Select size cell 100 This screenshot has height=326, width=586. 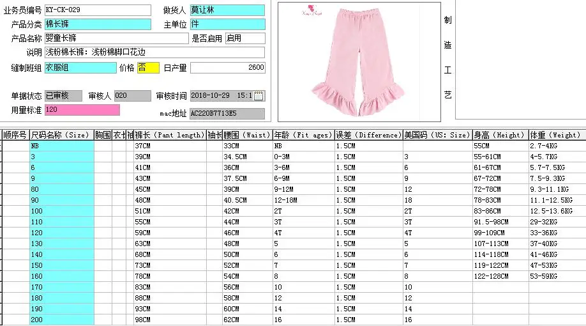point(62,211)
